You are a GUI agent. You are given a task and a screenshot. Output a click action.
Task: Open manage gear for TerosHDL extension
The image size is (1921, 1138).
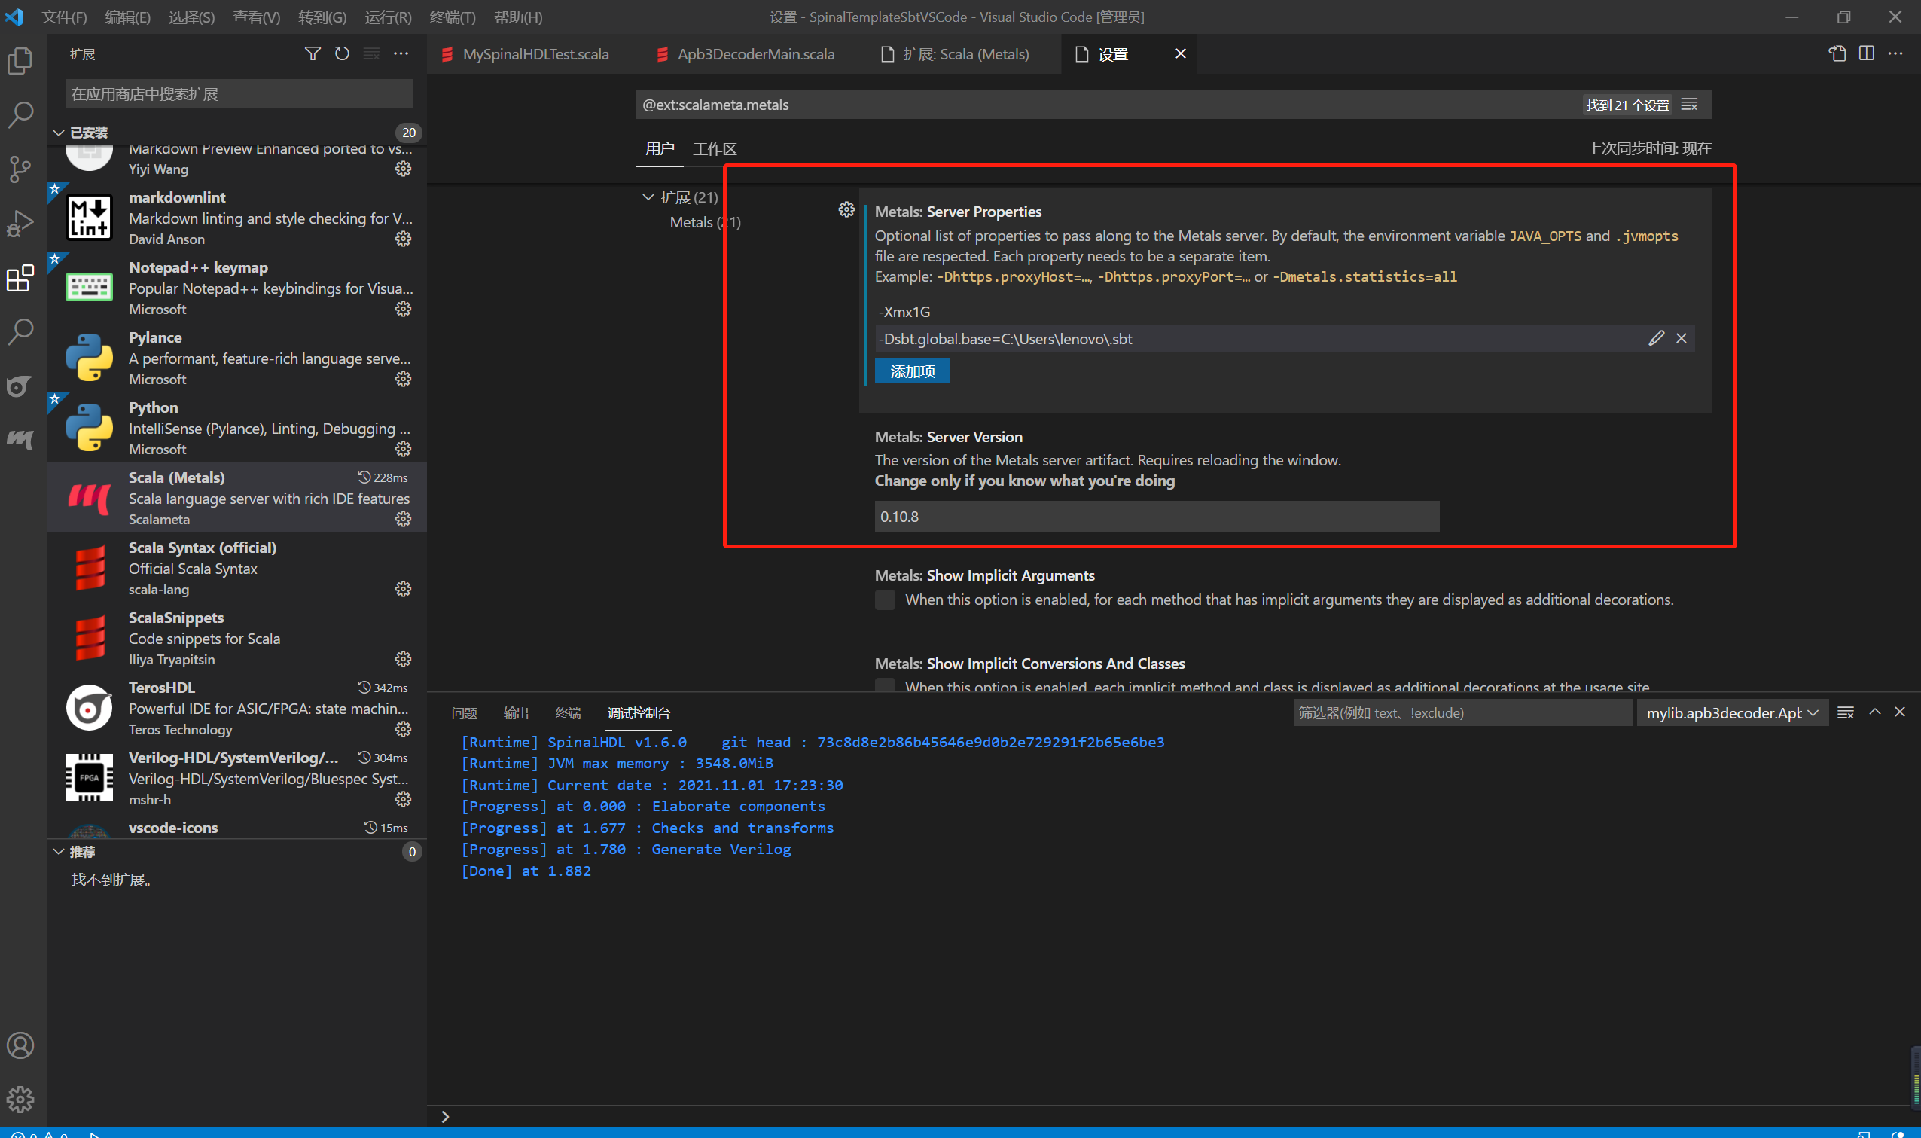(x=403, y=729)
